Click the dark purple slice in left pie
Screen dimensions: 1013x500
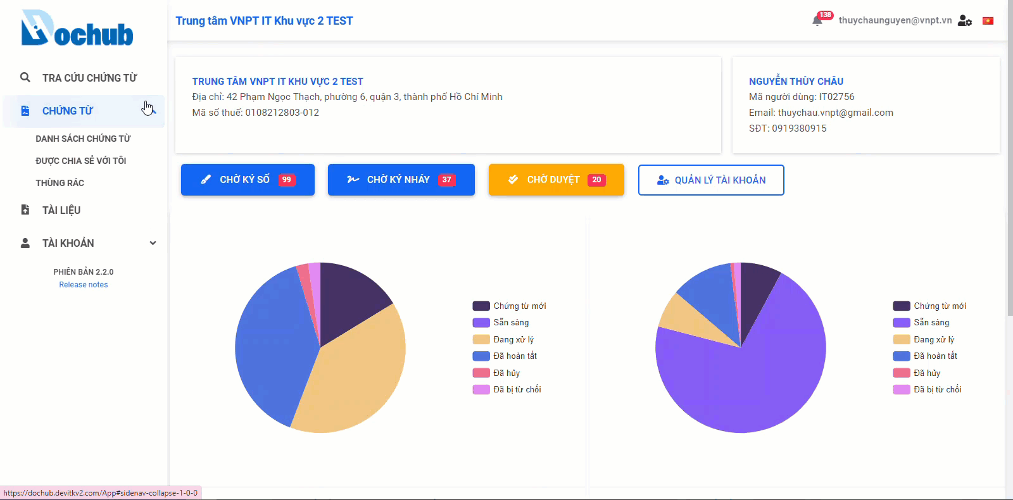345,301
